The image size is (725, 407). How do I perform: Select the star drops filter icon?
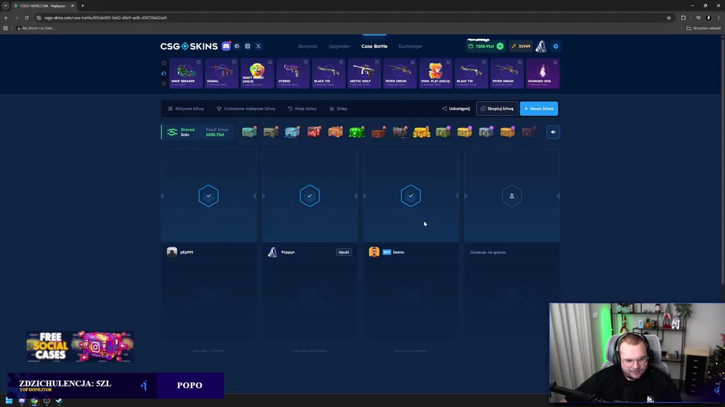(x=164, y=83)
